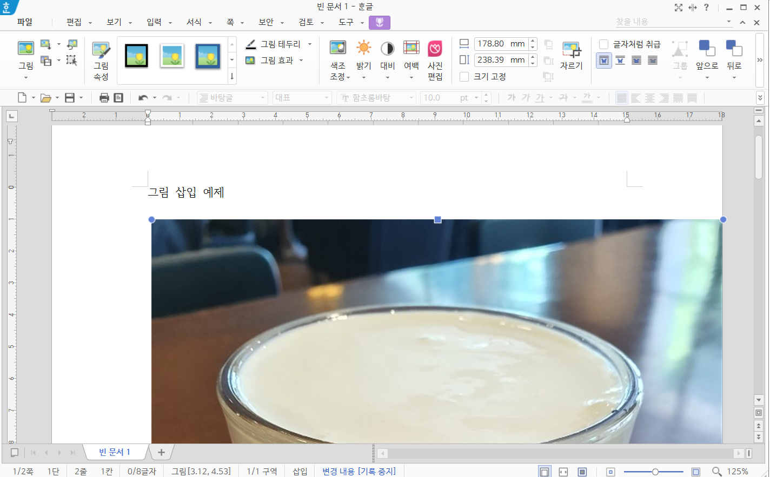Click the 그림 (insert picture) icon
The width and height of the screenshot is (770, 477).
point(25,49)
